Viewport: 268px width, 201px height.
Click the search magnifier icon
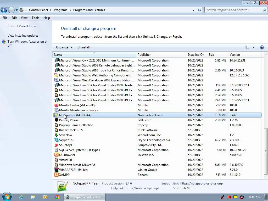click(x=264, y=10)
